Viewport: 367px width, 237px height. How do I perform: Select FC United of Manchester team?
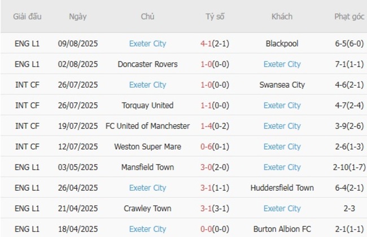[x=147, y=126]
